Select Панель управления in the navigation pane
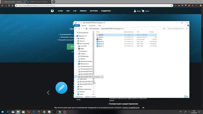 click(x=85, y=89)
